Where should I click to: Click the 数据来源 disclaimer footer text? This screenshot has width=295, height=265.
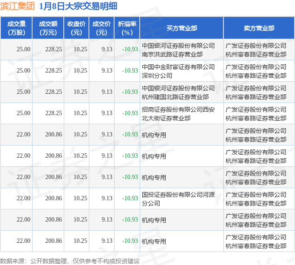pos(70,261)
